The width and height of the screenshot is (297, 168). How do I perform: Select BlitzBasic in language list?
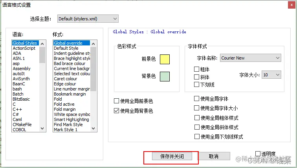click(x=26, y=99)
